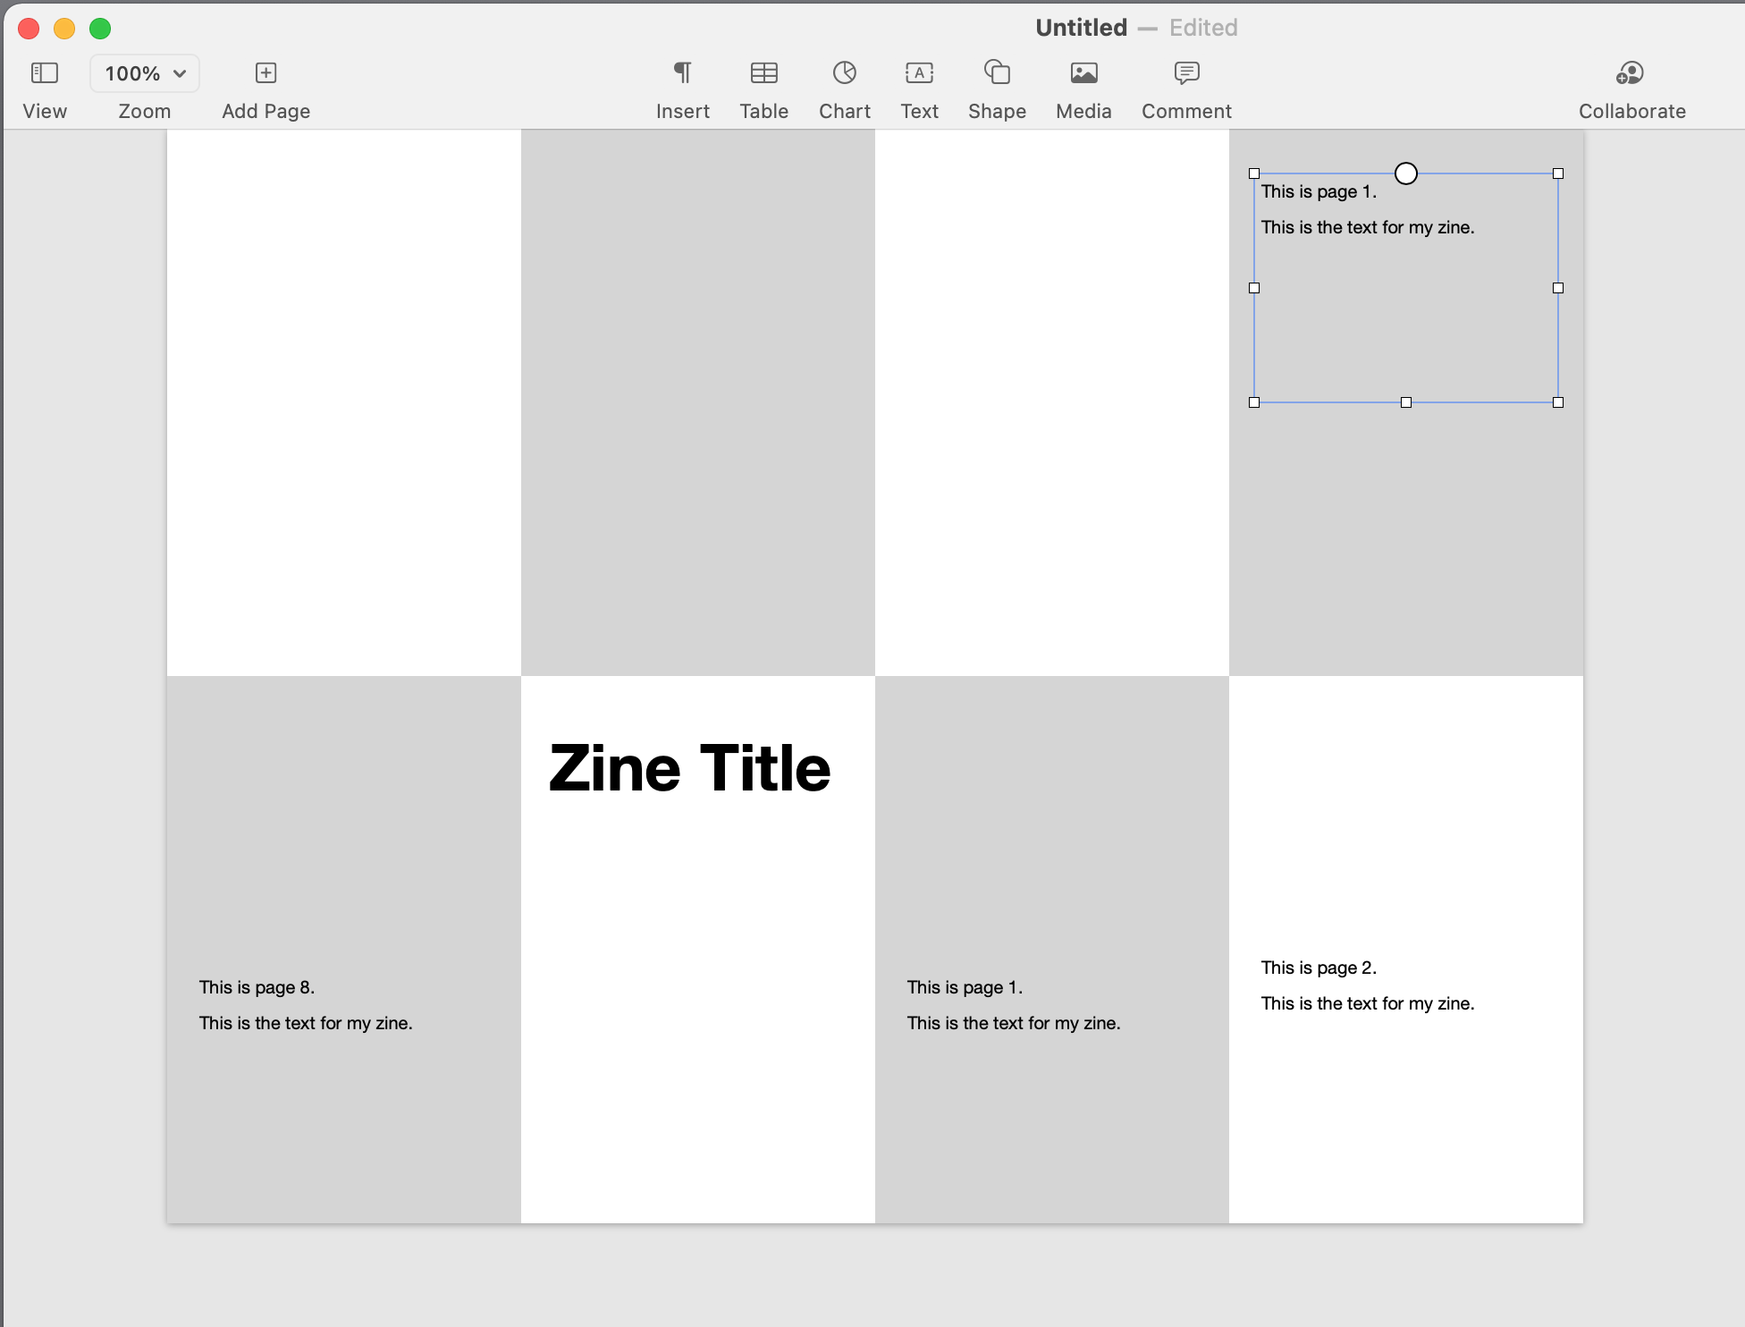Select the center page 1 text box

coord(1013,1004)
